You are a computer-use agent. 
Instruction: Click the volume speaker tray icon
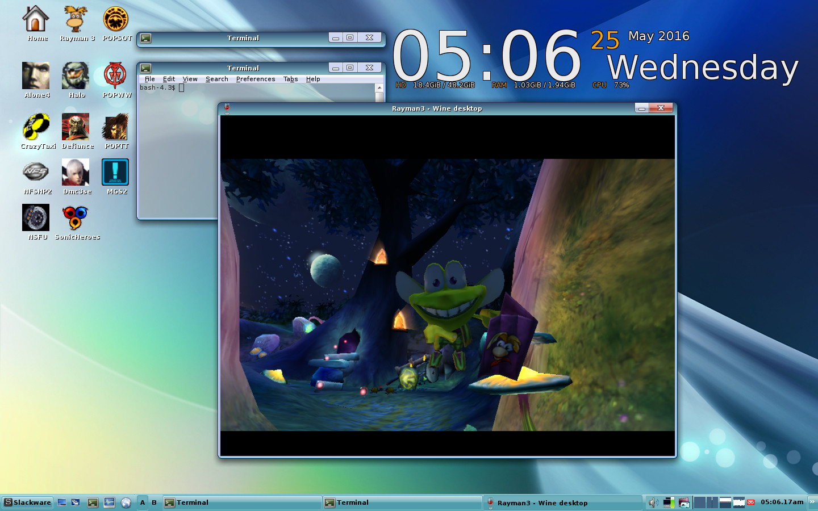[x=653, y=502]
